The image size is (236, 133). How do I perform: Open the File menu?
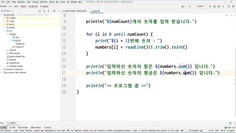click(3, 2)
